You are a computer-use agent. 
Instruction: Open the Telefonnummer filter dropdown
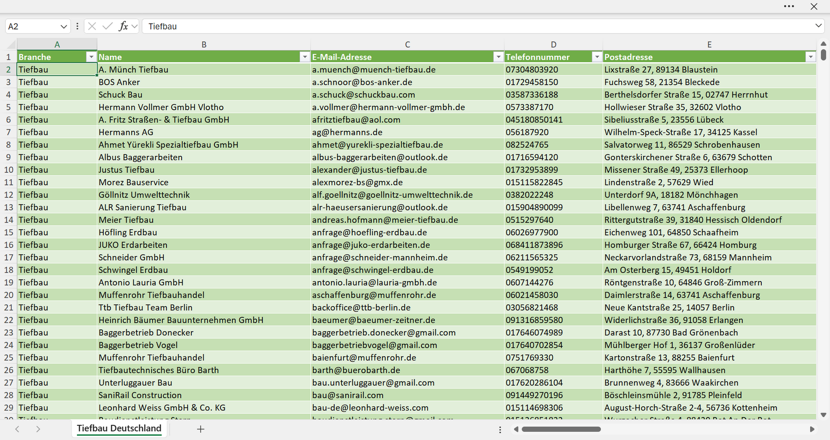click(x=597, y=57)
